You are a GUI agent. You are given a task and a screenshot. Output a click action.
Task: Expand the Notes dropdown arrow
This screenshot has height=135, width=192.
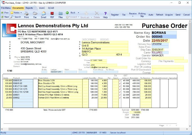point(21,13)
